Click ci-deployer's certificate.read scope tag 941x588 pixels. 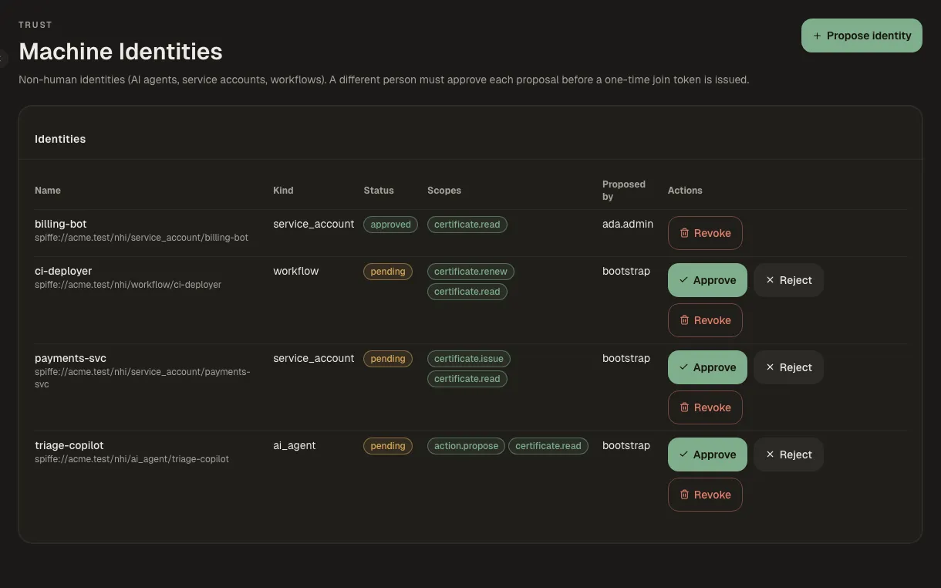click(x=467, y=292)
